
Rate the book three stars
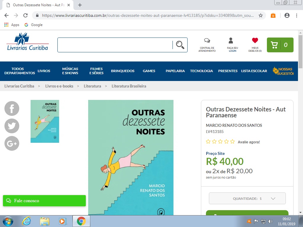[x=220, y=142]
